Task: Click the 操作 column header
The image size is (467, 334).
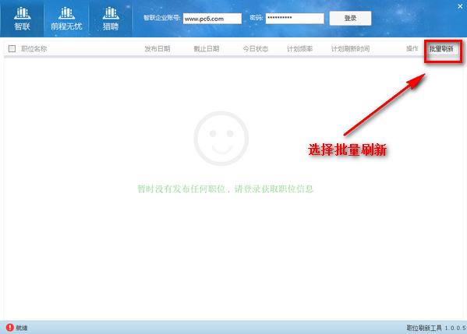Action: coord(412,49)
